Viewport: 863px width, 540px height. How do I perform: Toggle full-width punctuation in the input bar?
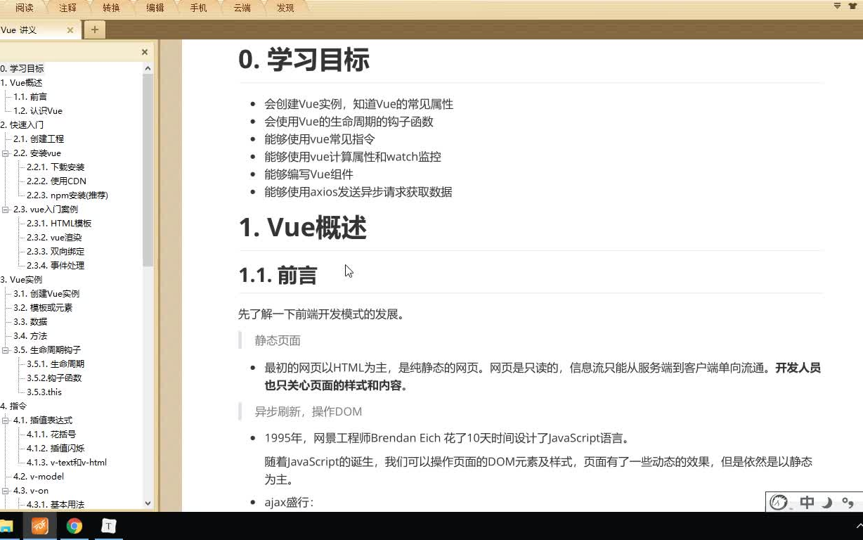tap(847, 502)
